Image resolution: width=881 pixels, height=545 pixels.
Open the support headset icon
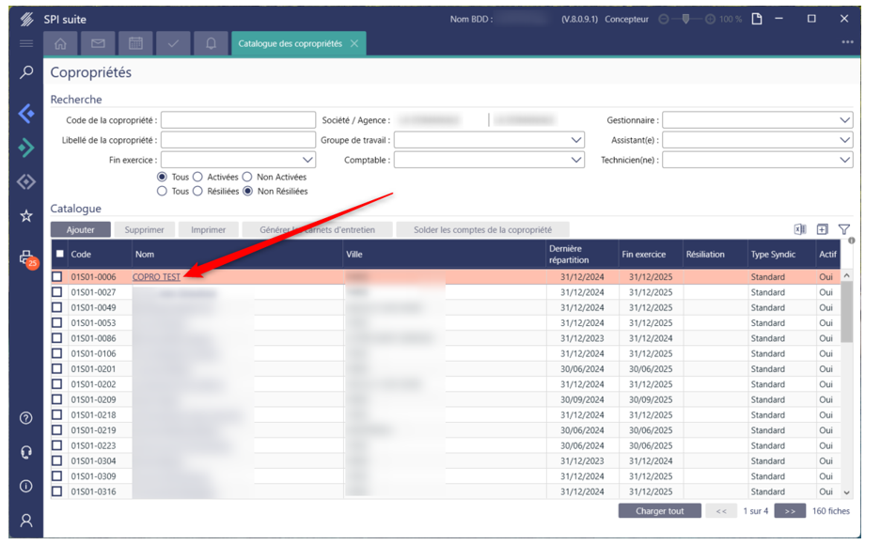click(25, 452)
